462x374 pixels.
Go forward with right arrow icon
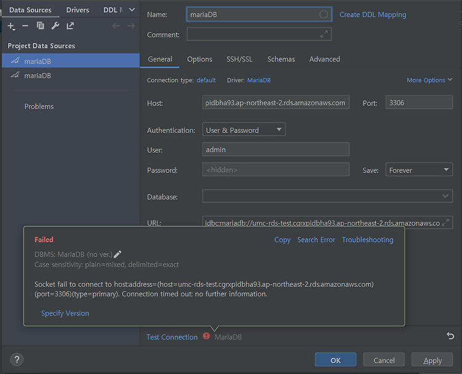[x=131, y=26]
